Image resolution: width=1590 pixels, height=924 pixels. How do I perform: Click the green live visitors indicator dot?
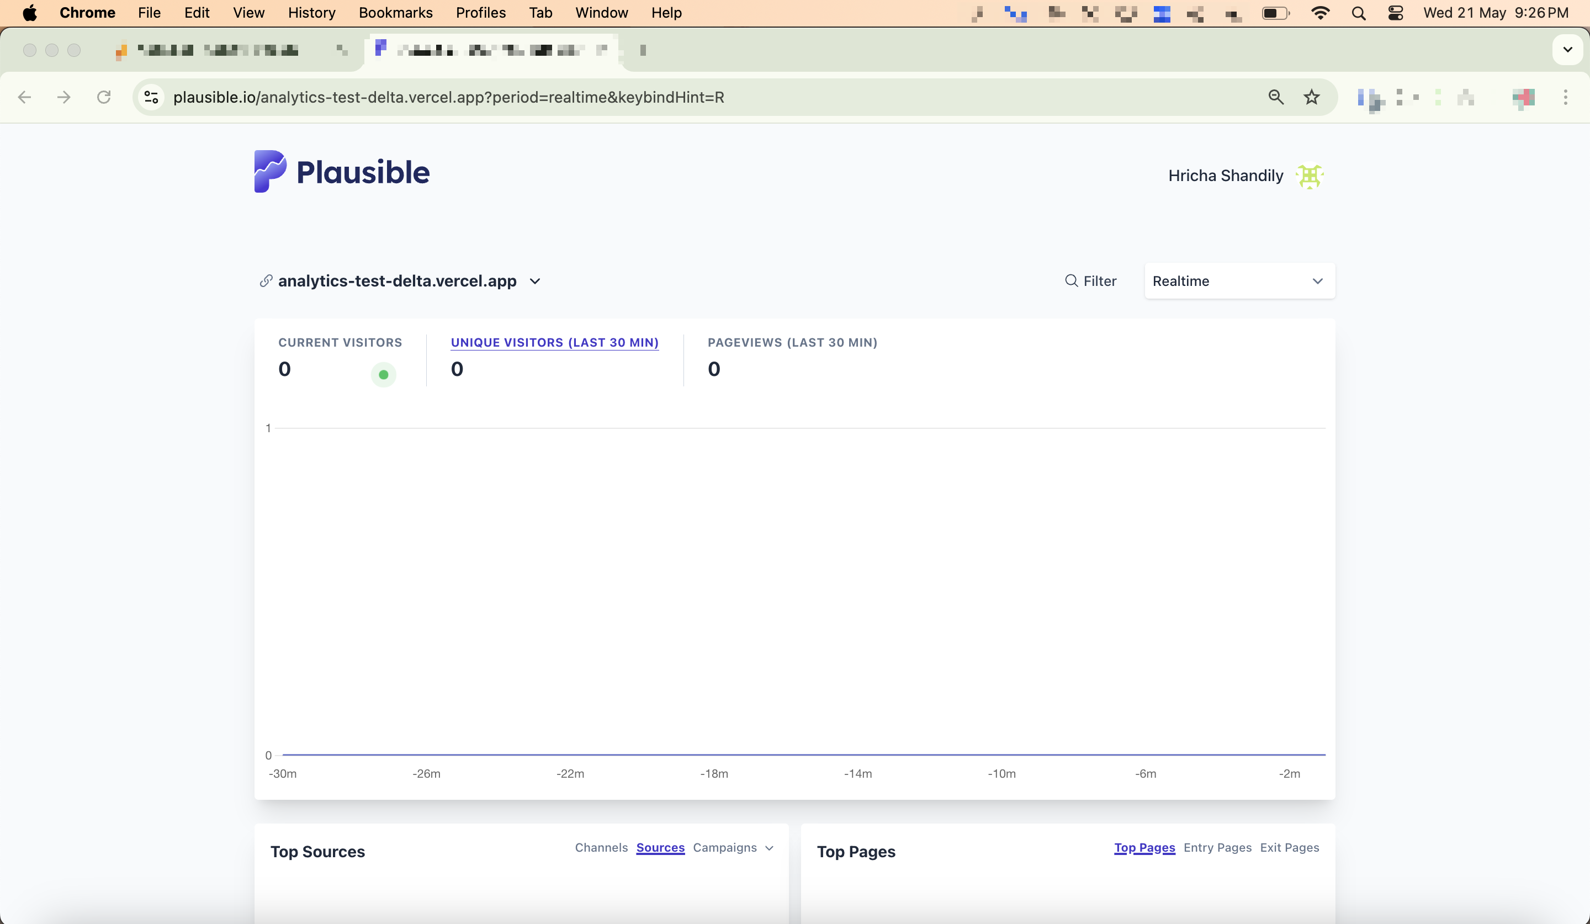click(384, 374)
